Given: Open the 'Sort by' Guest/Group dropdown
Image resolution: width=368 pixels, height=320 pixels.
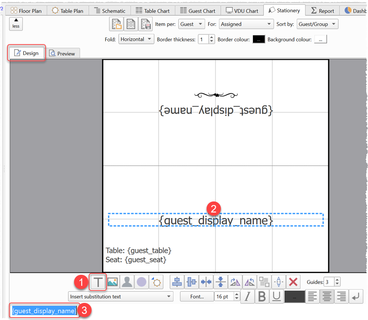Looking at the screenshot, I should click(x=317, y=24).
